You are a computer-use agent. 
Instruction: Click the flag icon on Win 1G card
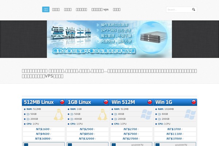pyautogui.click(x=193, y=102)
